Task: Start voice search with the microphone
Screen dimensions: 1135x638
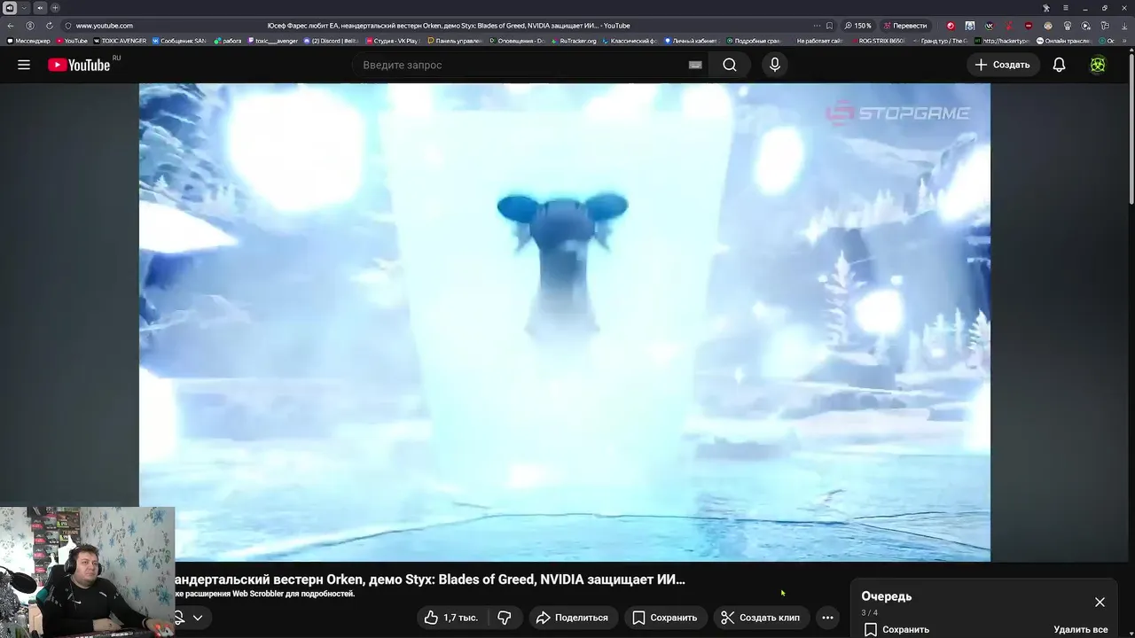Action: [x=775, y=65]
